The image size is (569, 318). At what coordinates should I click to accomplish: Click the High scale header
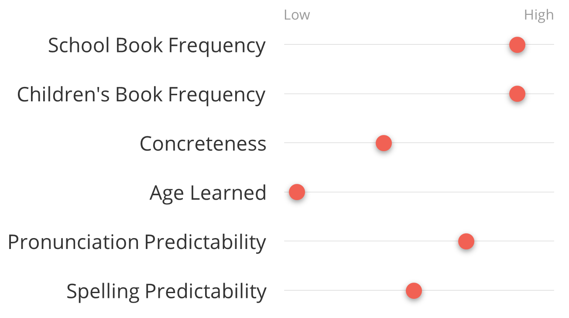tap(539, 15)
